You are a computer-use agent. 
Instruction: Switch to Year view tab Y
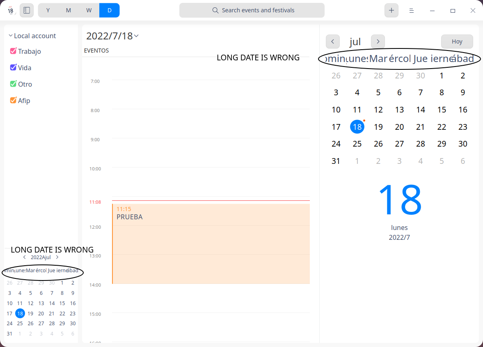[48, 10]
